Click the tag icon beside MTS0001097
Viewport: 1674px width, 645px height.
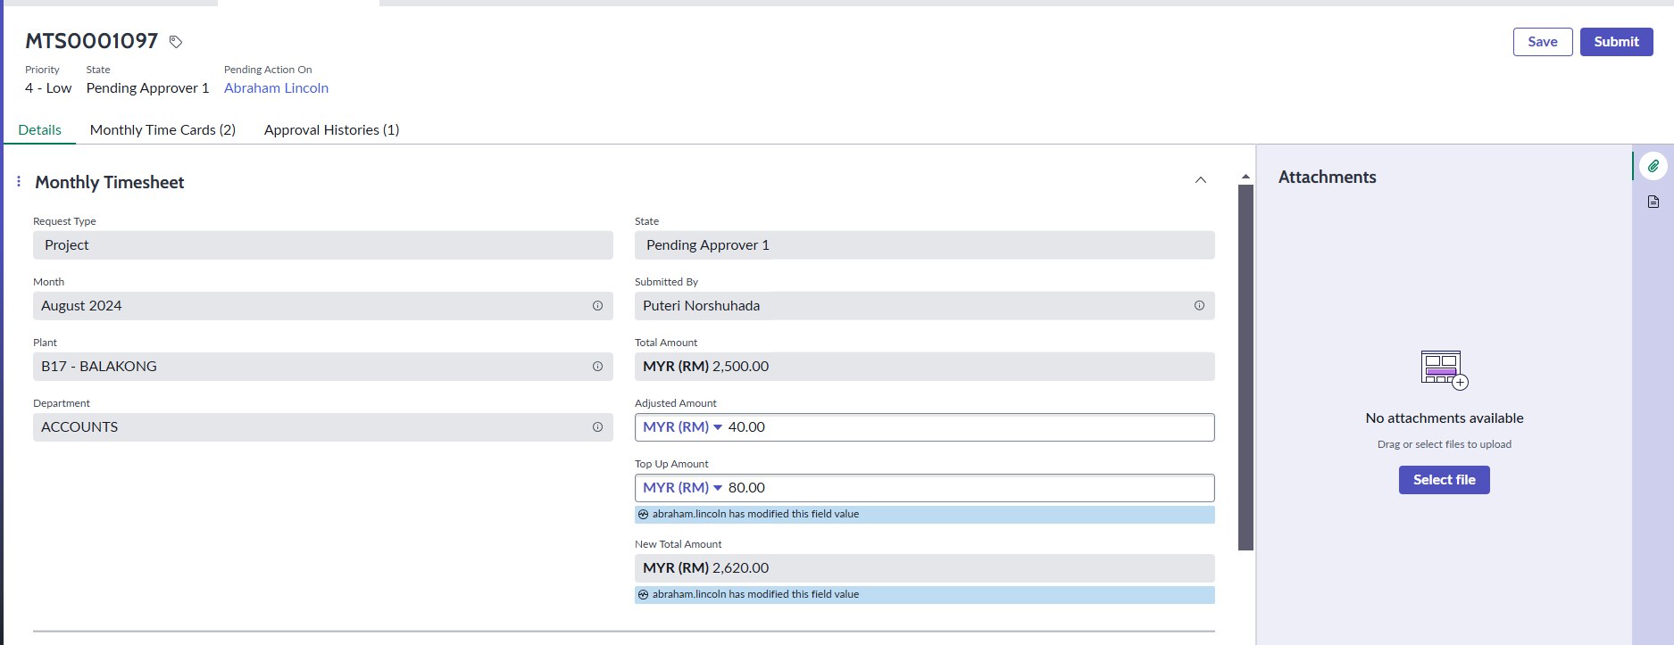point(176,42)
